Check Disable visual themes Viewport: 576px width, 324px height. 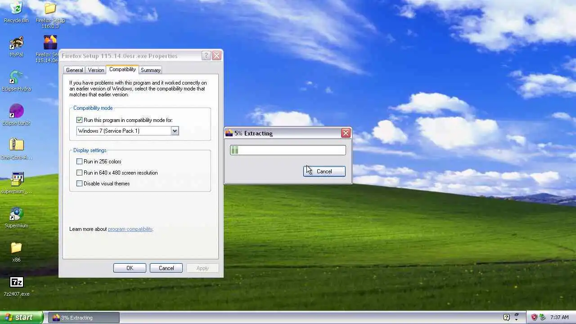pyautogui.click(x=80, y=184)
